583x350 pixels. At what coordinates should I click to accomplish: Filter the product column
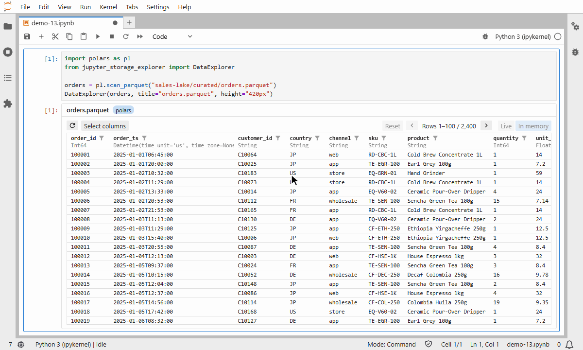[435, 138]
